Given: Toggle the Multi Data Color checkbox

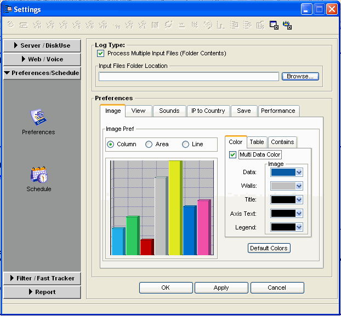Looking at the screenshot, I should tap(233, 155).
